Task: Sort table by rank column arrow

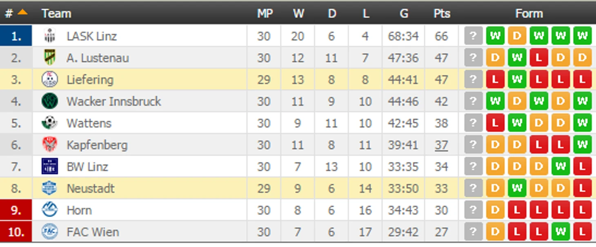Action: click(x=22, y=12)
